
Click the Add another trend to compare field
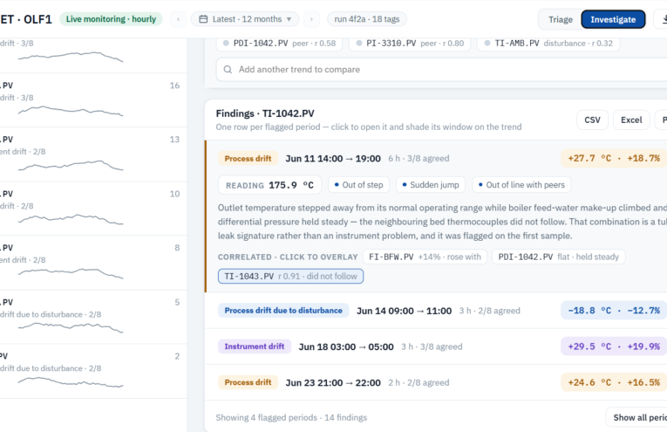(441, 69)
